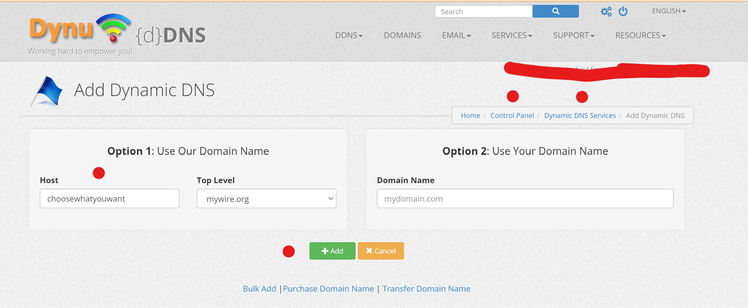Click the 'Add Dynamic DNS' breadcrumb text
The height and width of the screenshot is (308, 748).
tap(655, 116)
